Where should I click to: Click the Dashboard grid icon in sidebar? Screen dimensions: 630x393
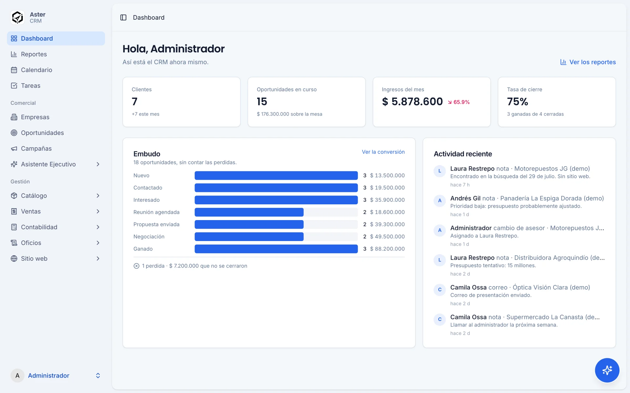click(x=14, y=38)
